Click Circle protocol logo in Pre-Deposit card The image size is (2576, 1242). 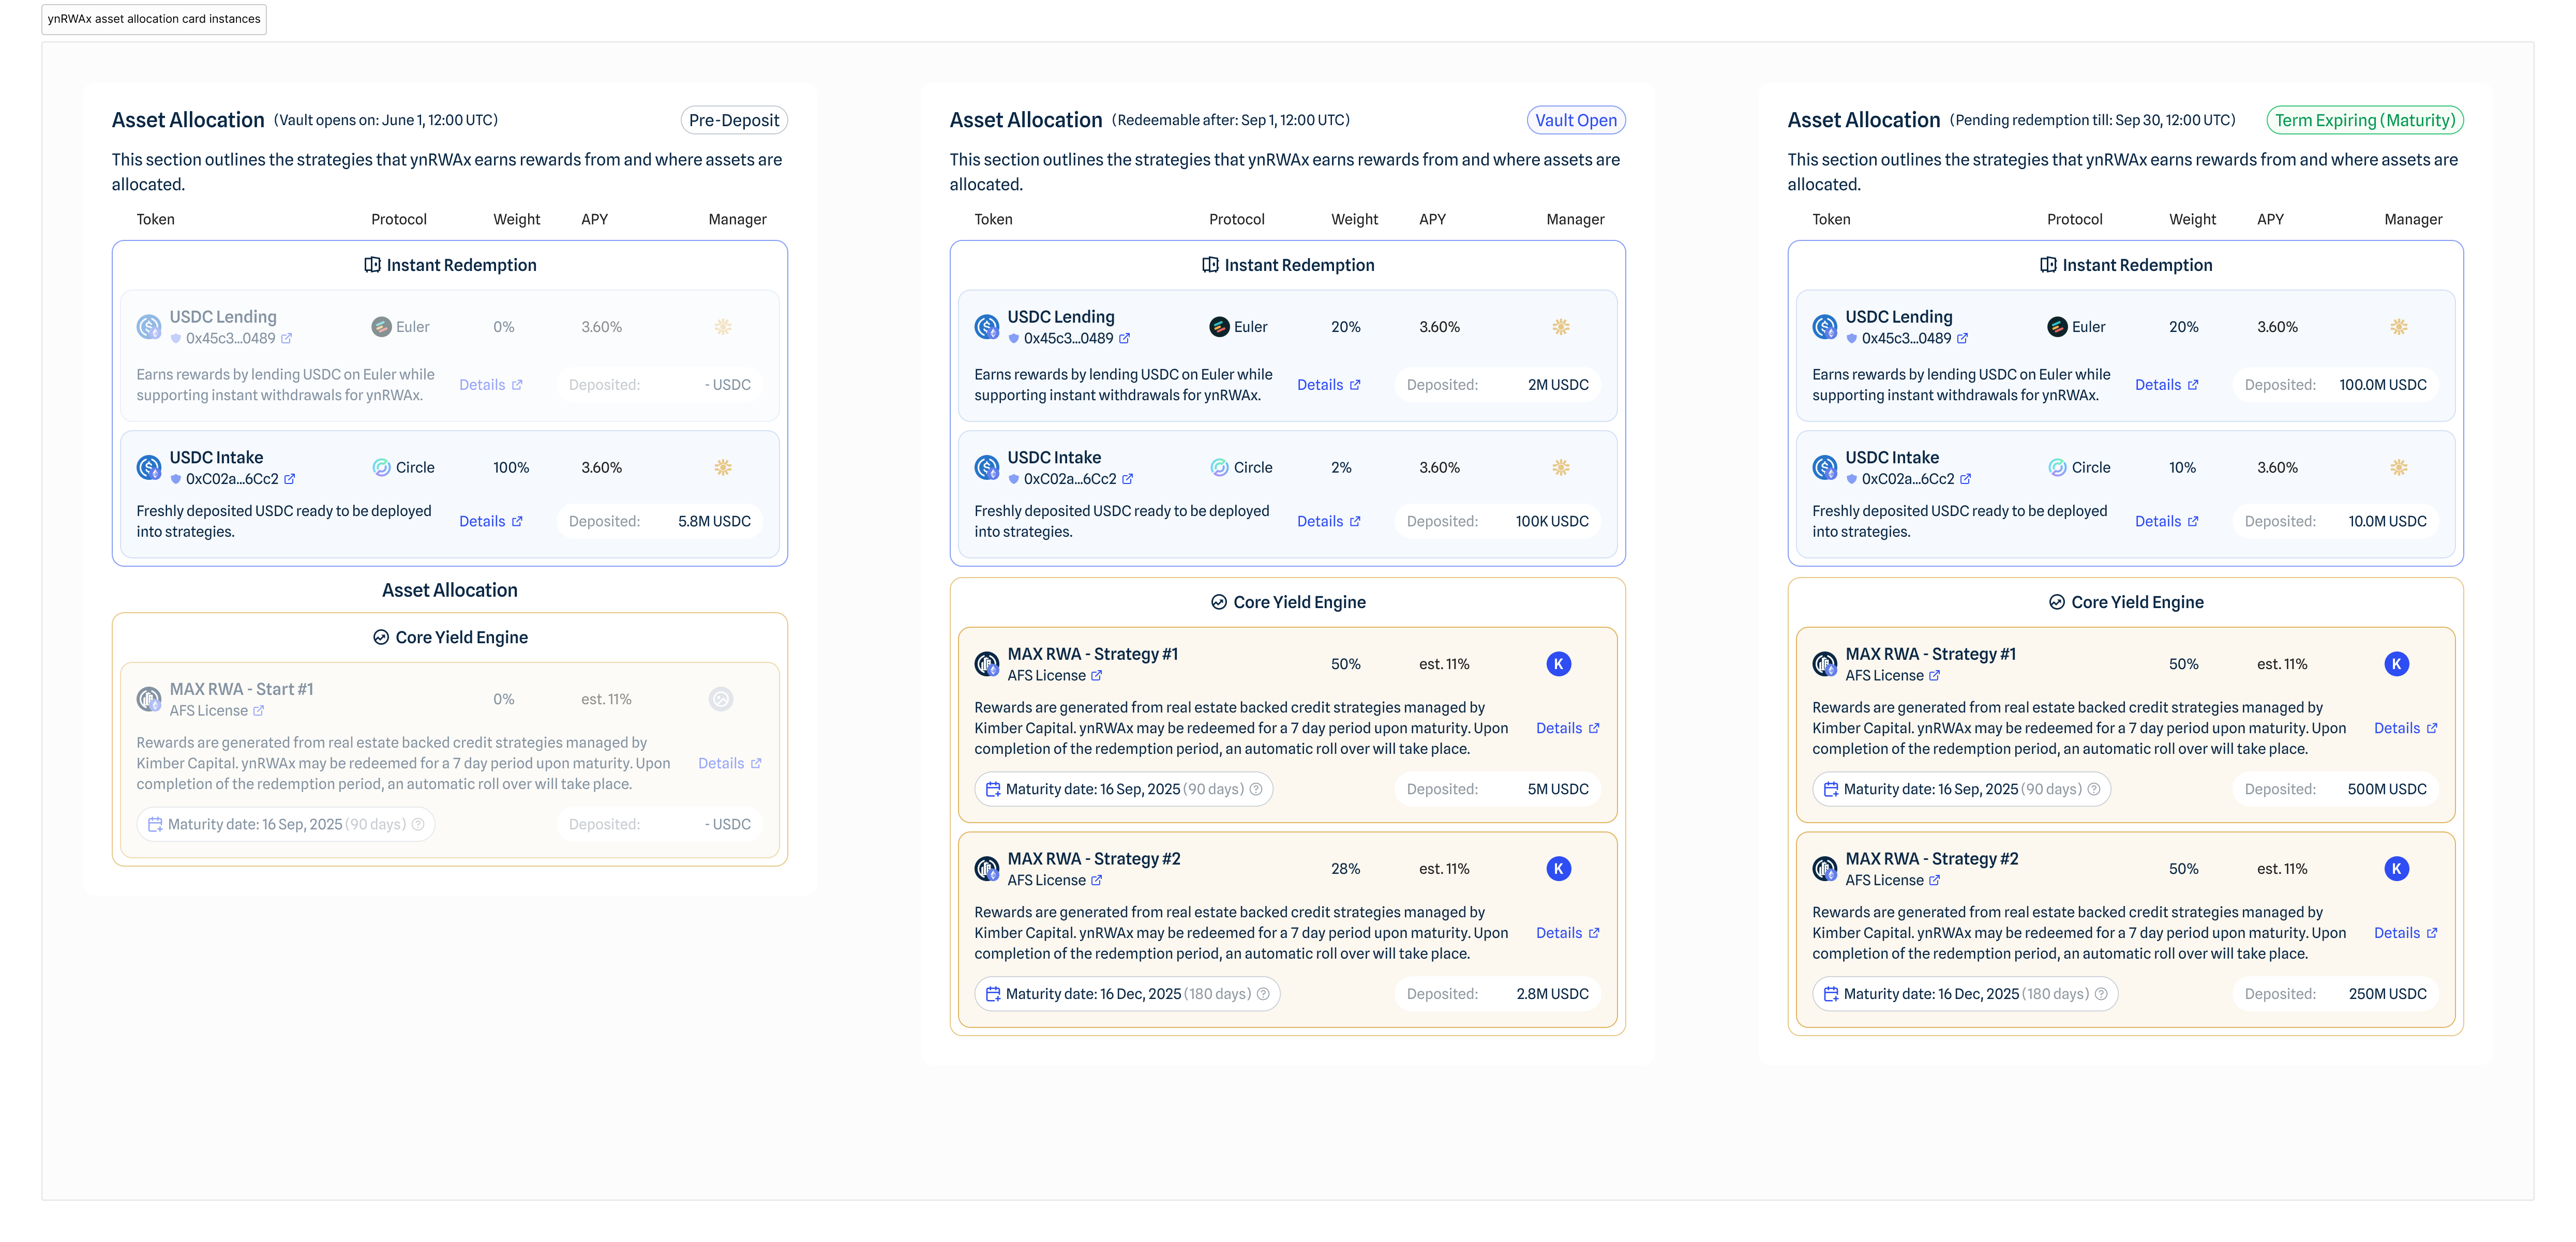pyautogui.click(x=381, y=467)
